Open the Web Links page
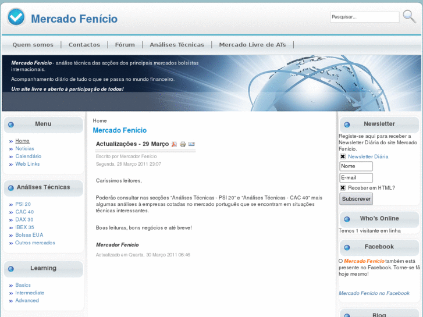The height and width of the screenshot is (317, 423). pos(27,164)
